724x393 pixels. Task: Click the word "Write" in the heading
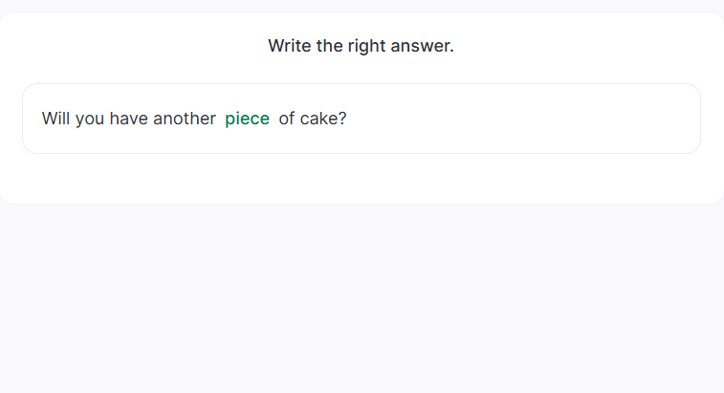click(290, 46)
